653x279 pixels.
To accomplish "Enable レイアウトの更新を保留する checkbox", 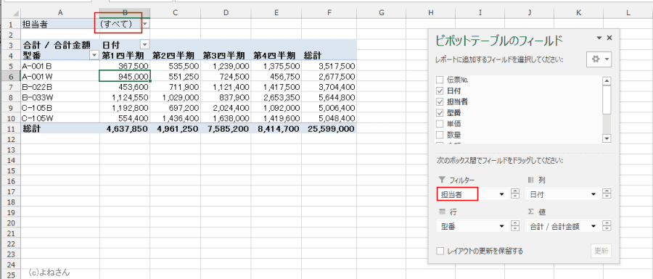I will point(440,251).
